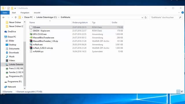This screenshot has height=104, width=185.
Task: Click the back navigation arrow
Action: point(3,17)
